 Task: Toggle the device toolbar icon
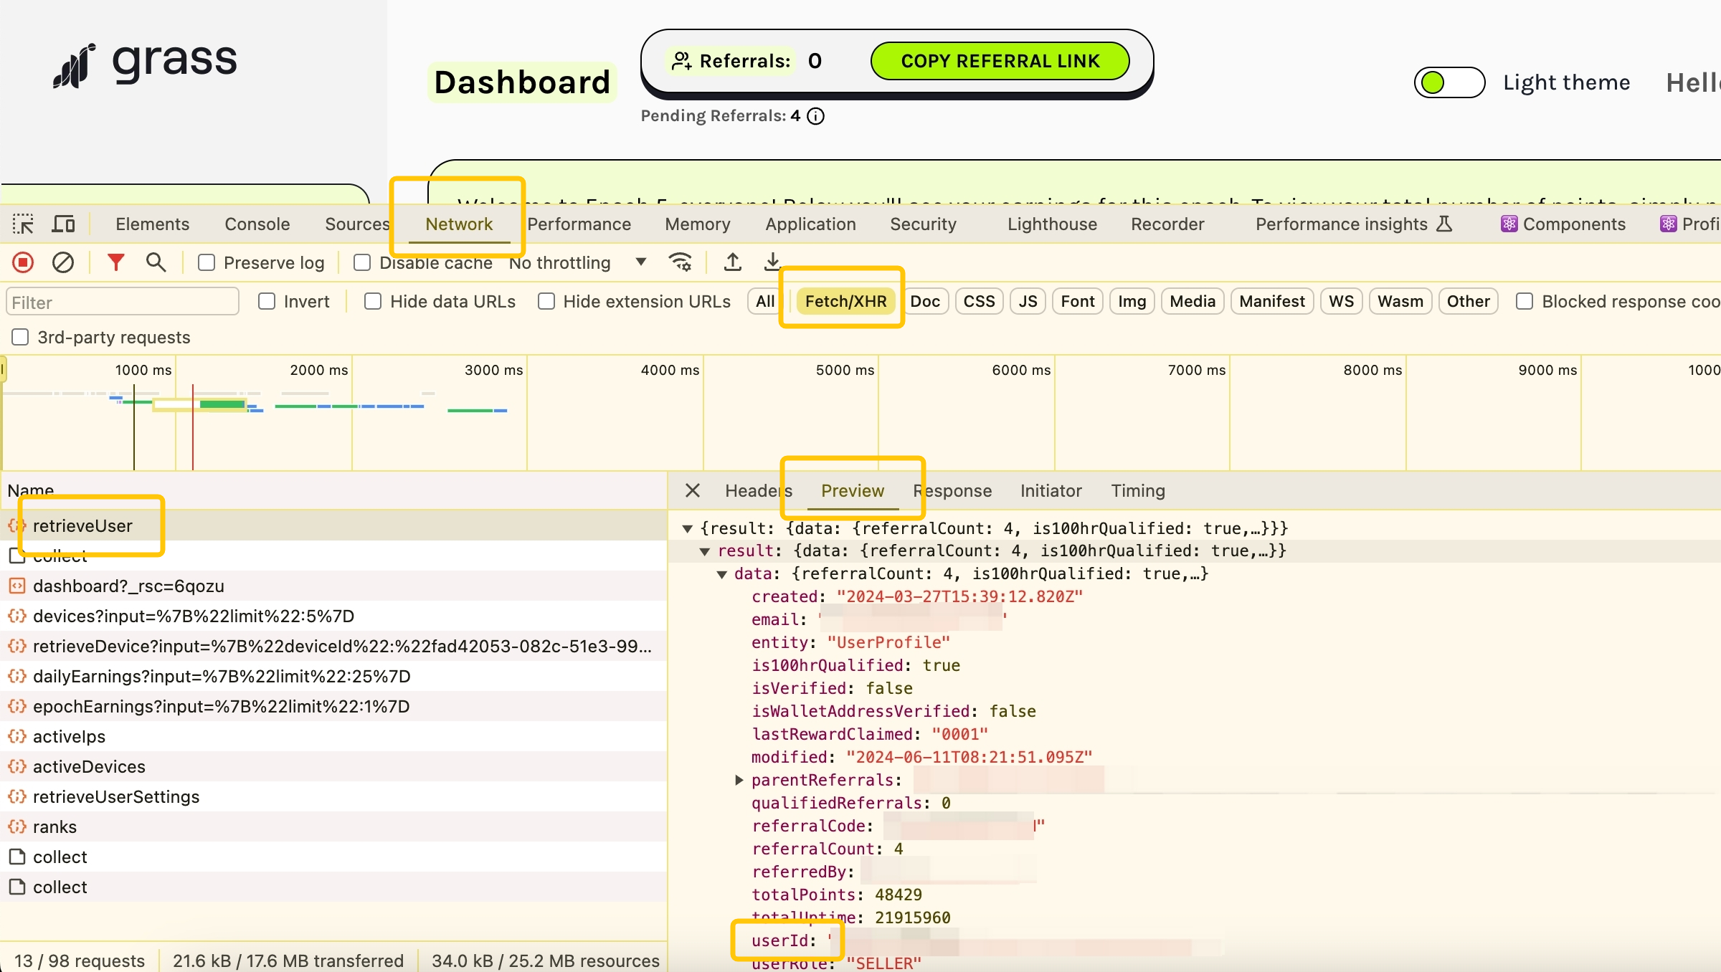[64, 224]
